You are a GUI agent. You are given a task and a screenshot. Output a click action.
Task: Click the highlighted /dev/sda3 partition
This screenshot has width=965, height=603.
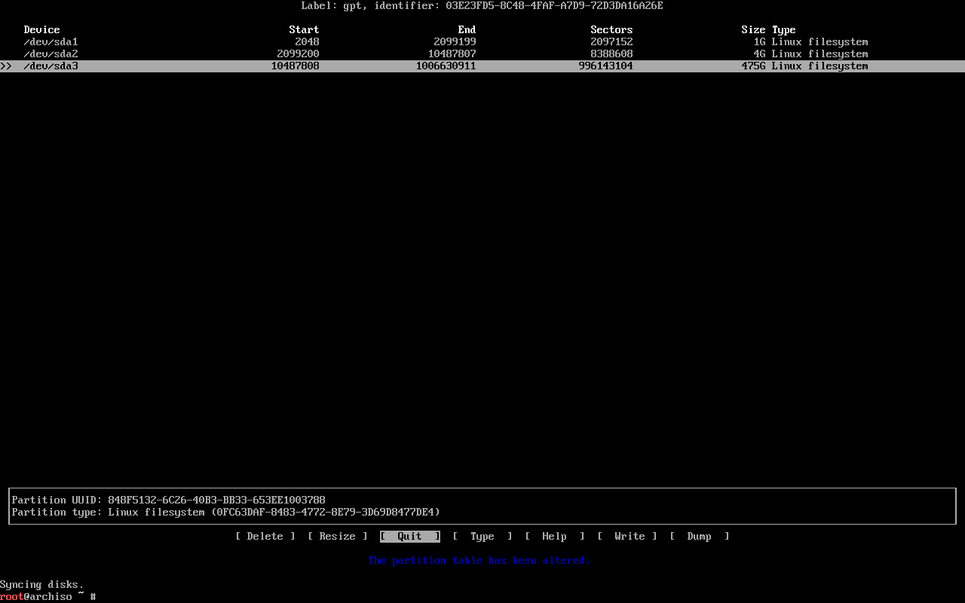tap(51, 66)
